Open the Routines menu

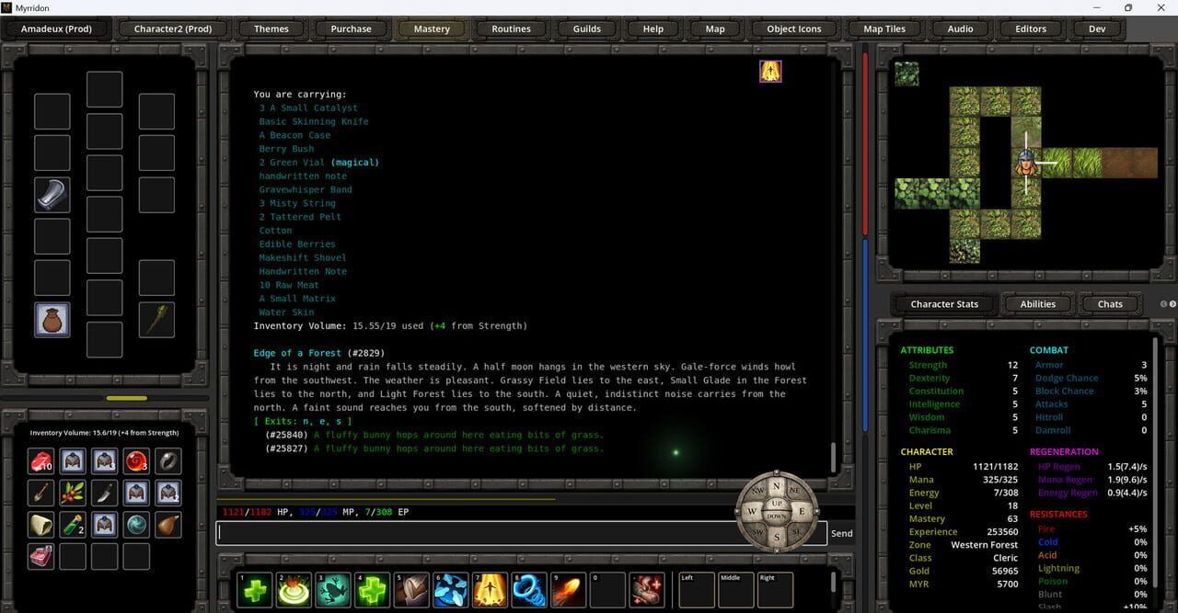click(x=512, y=28)
